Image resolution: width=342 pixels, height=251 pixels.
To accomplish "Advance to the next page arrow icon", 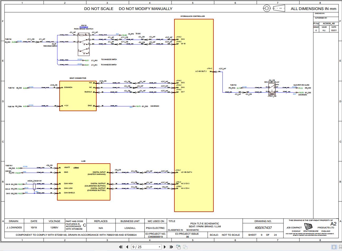I will (x=165, y=247).
